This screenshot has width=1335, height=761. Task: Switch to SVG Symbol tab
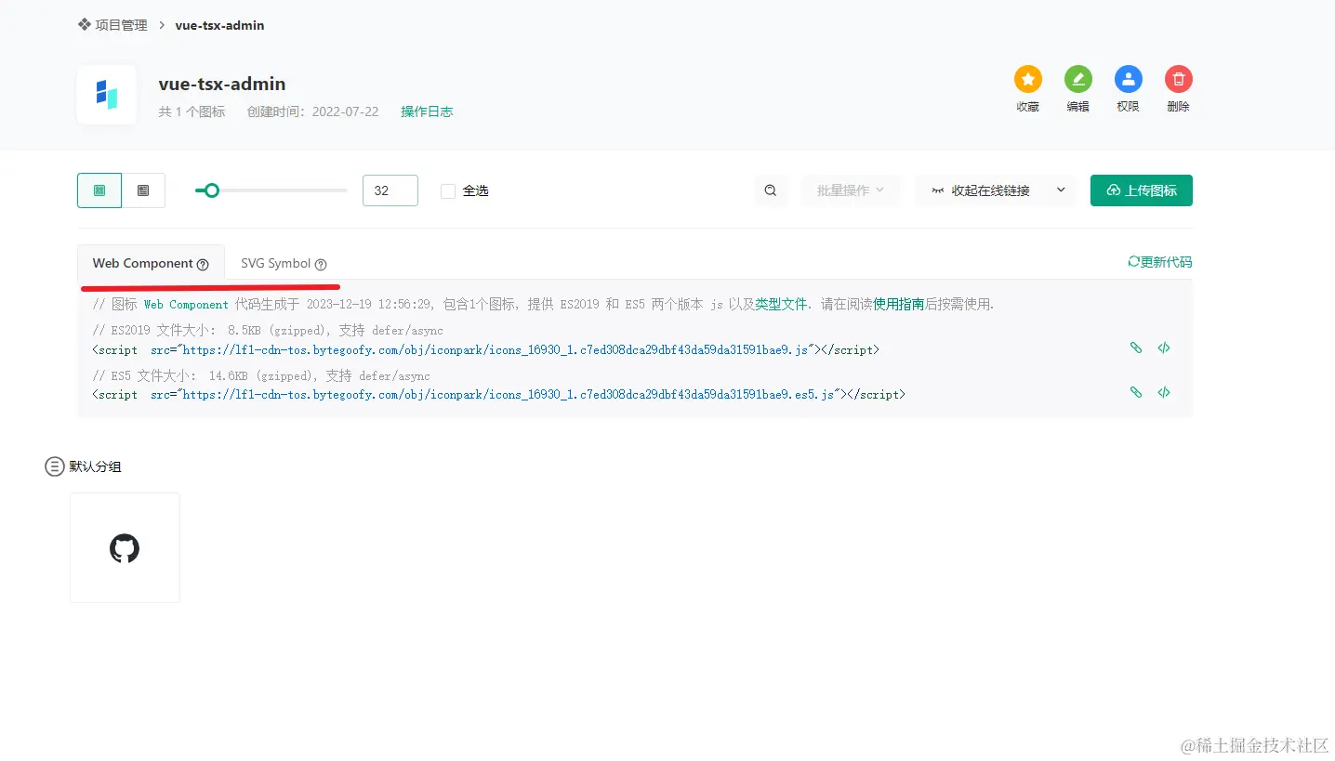click(x=284, y=263)
